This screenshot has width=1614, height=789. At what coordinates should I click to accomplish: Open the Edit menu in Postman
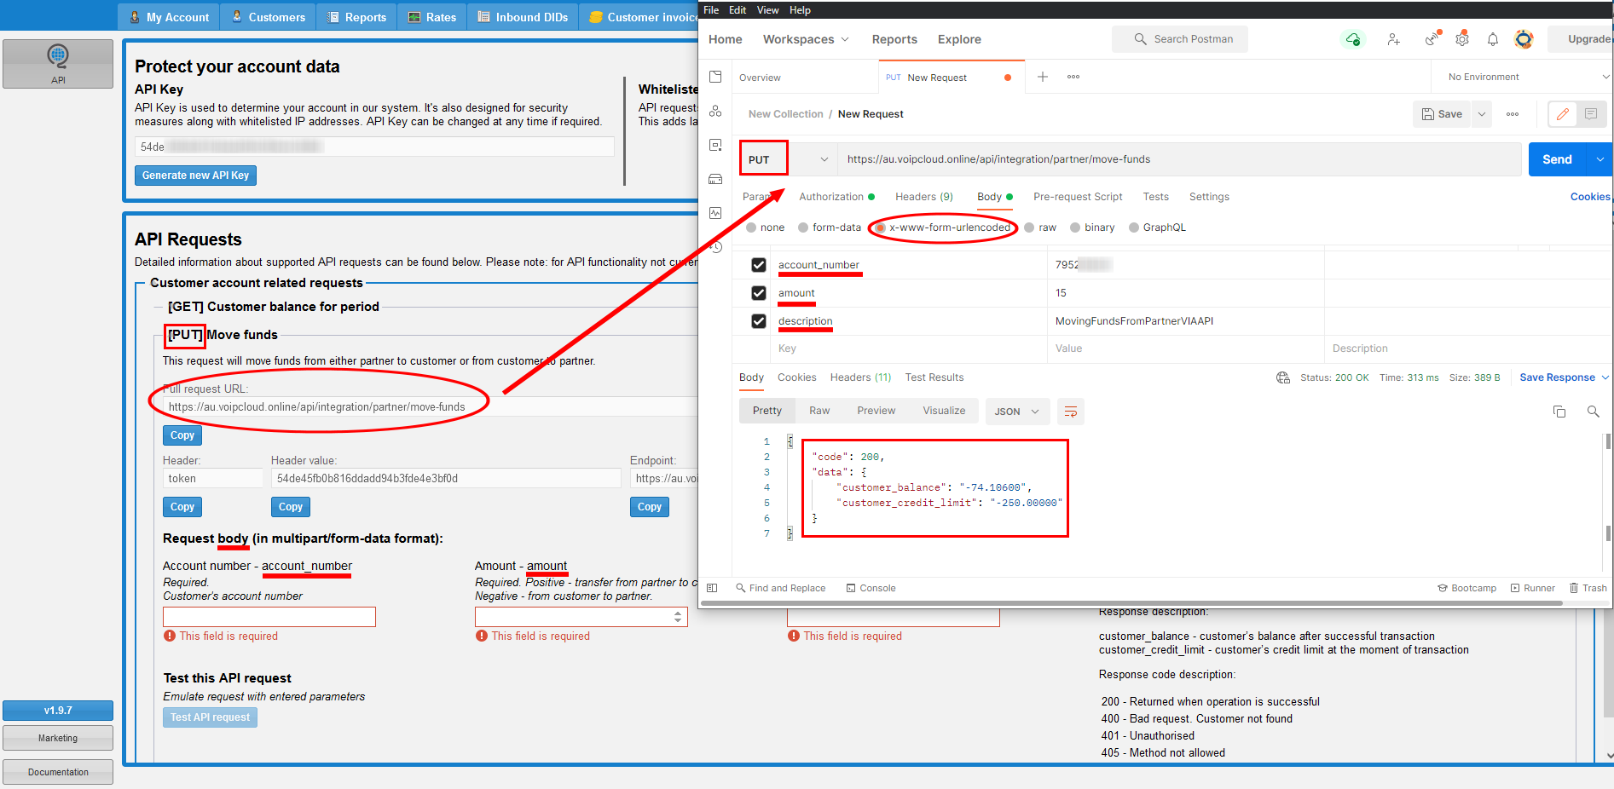[738, 10]
